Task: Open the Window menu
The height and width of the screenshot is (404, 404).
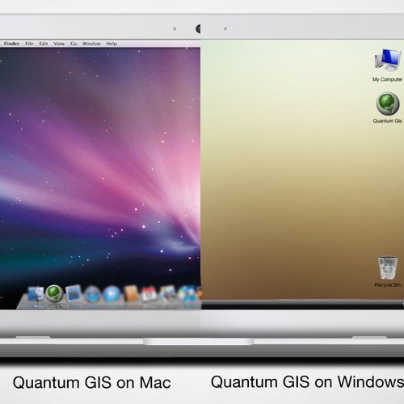Action: tap(91, 44)
